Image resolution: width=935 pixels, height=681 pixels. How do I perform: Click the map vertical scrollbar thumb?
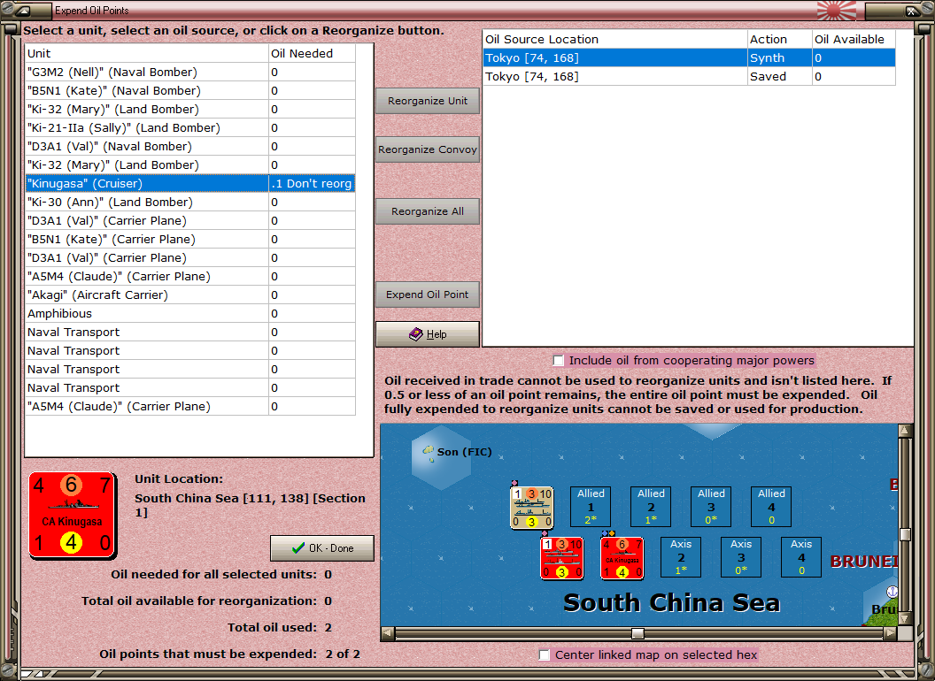(905, 534)
